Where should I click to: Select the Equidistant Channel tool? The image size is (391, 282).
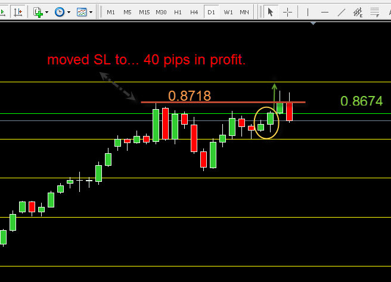tap(358, 12)
